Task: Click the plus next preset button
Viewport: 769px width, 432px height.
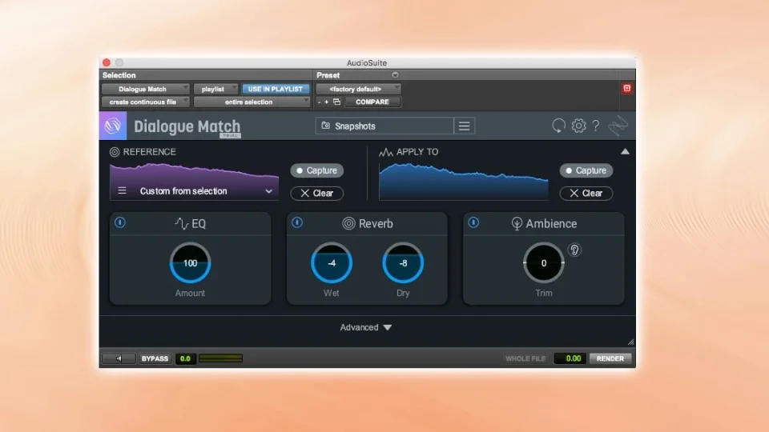Action: [327, 102]
